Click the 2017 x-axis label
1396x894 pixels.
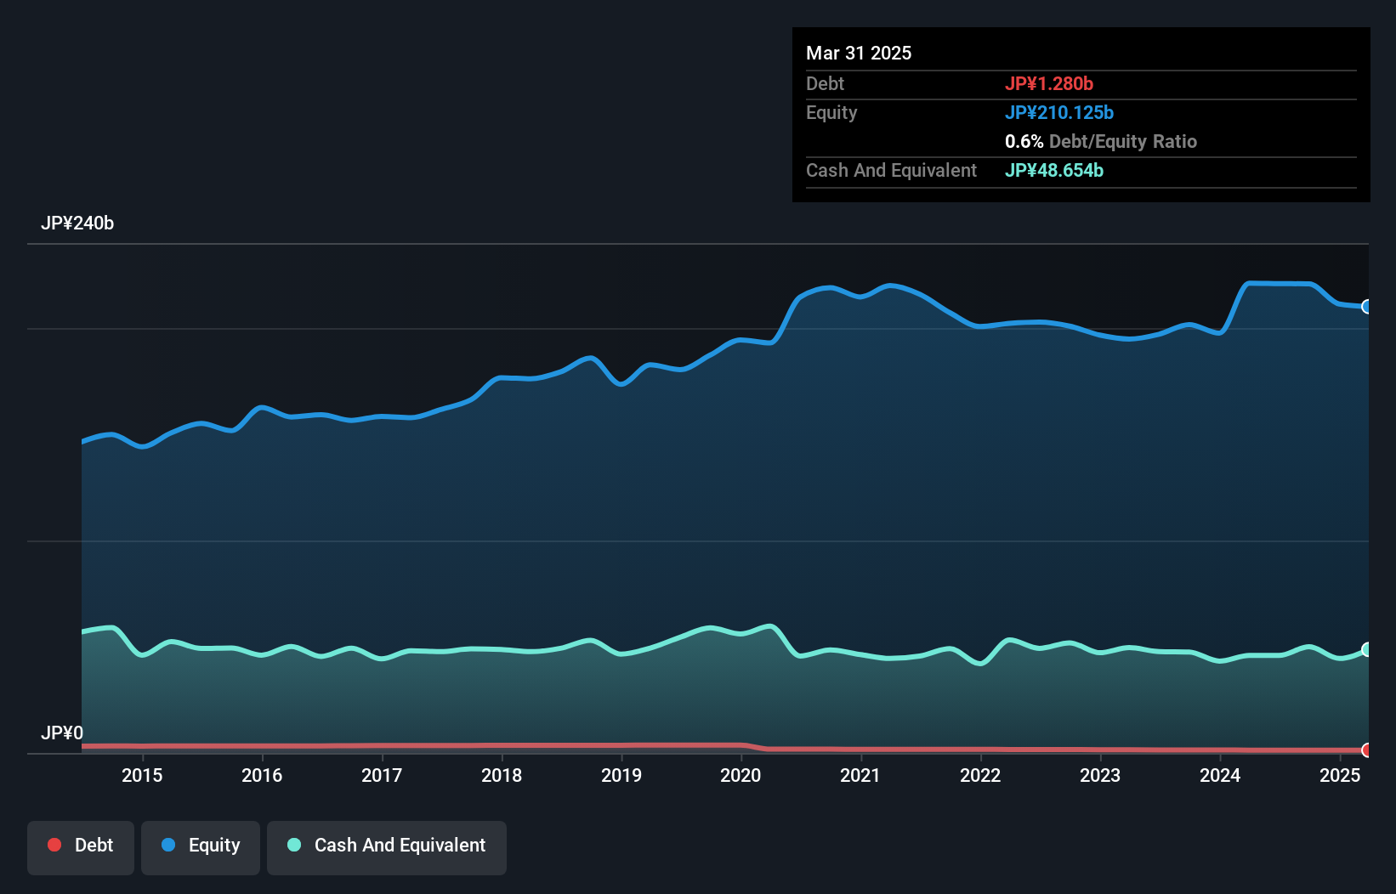pyautogui.click(x=382, y=775)
